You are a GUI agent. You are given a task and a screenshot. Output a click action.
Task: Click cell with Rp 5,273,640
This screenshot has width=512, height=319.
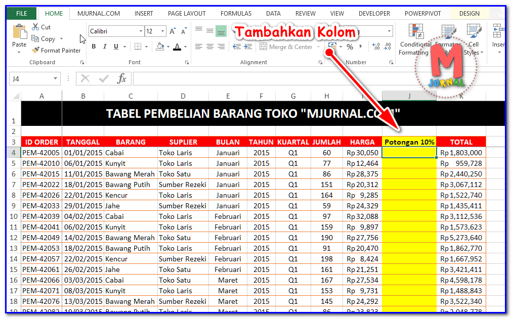pos(461,238)
